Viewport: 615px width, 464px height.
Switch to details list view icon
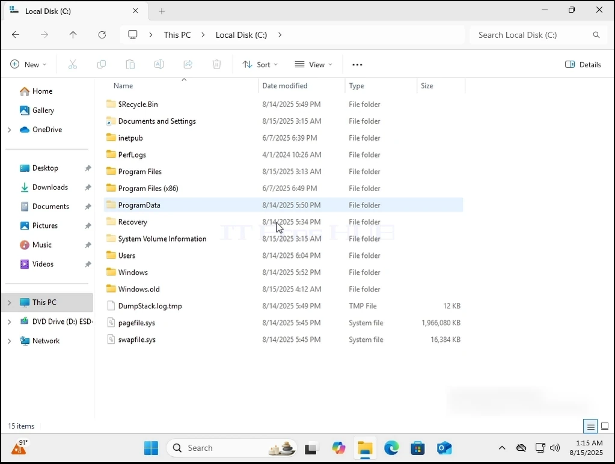(x=591, y=426)
